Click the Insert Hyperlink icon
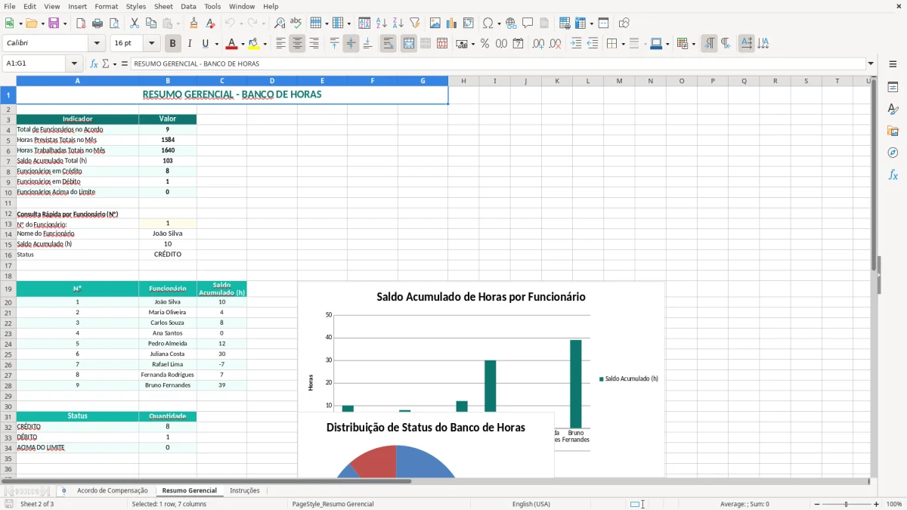Image resolution: width=907 pixels, height=510 pixels. [511, 23]
